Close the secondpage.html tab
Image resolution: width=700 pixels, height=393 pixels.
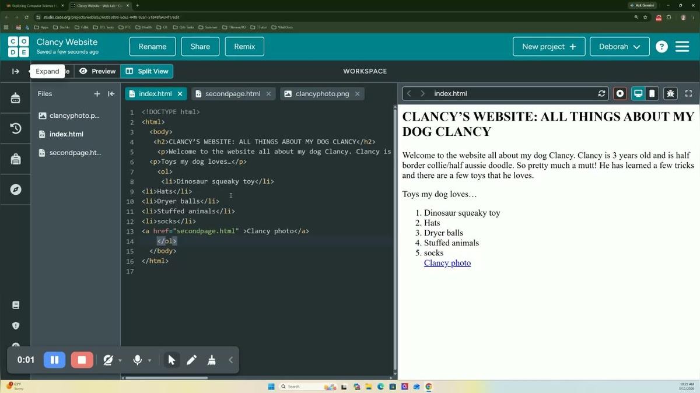(268, 93)
